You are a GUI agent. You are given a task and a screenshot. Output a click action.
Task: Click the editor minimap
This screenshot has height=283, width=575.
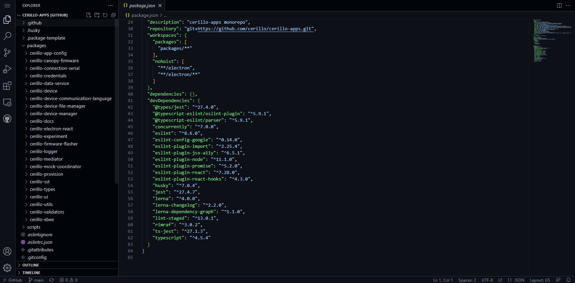point(552,41)
